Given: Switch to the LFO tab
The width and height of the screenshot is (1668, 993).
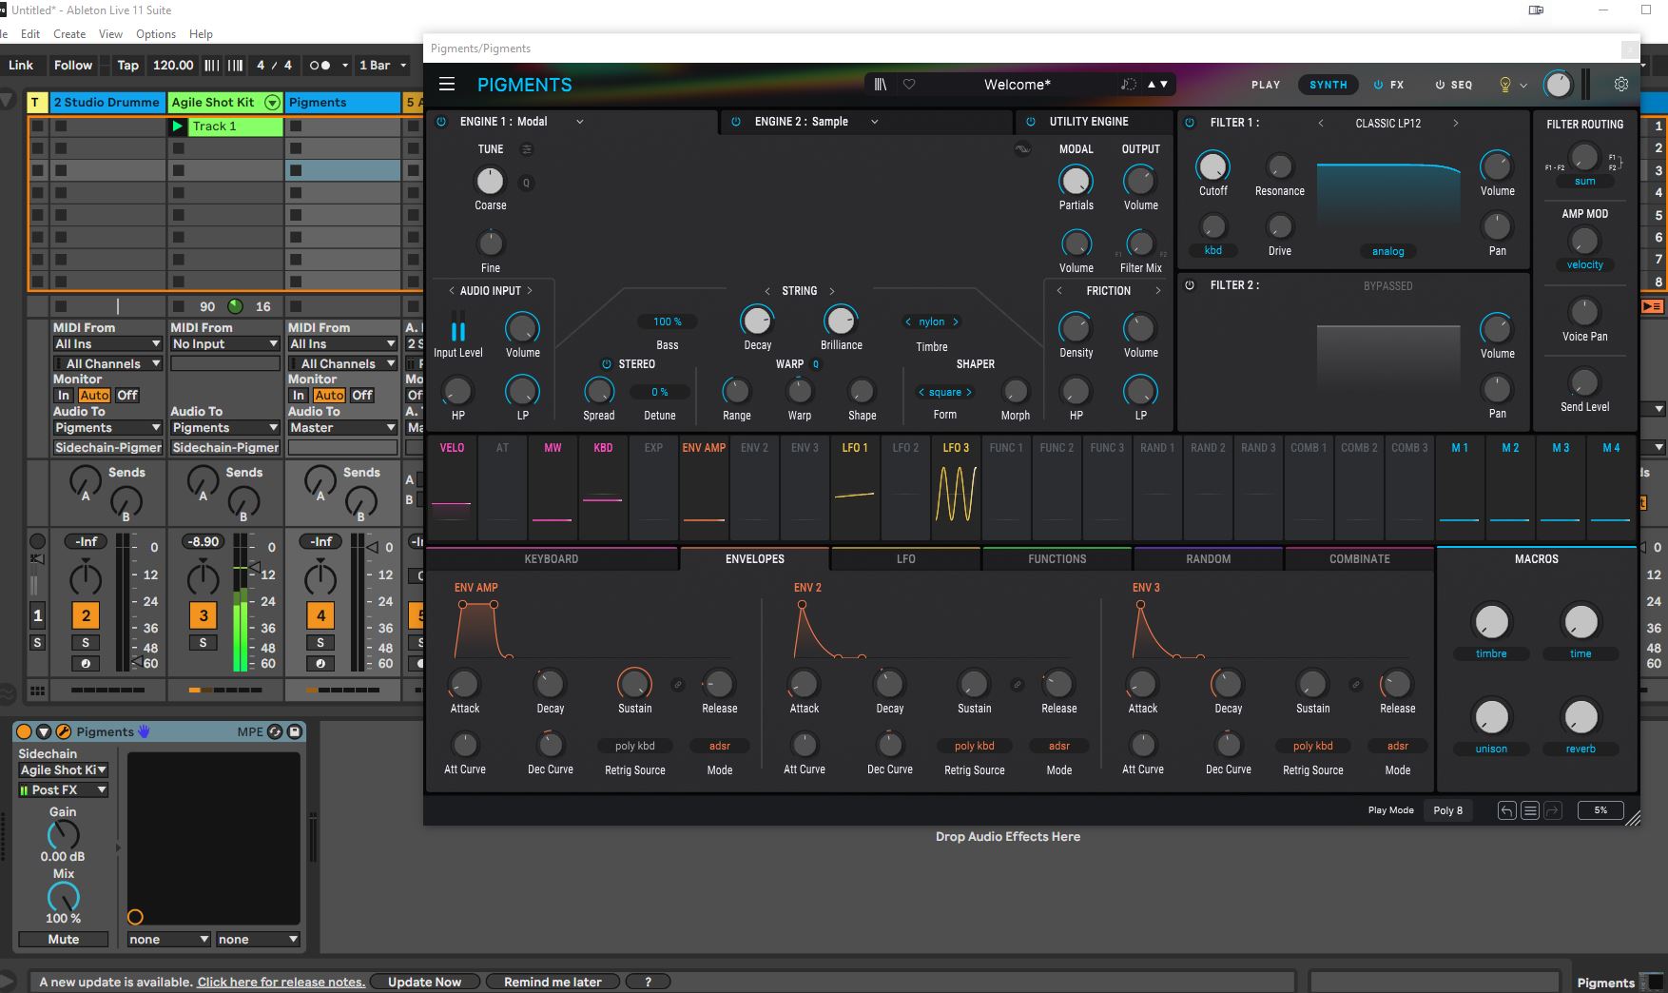Looking at the screenshot, I should coord(905,559).
